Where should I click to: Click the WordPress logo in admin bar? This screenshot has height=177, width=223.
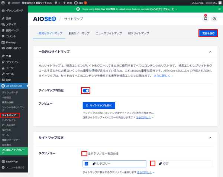pos(3,3)
